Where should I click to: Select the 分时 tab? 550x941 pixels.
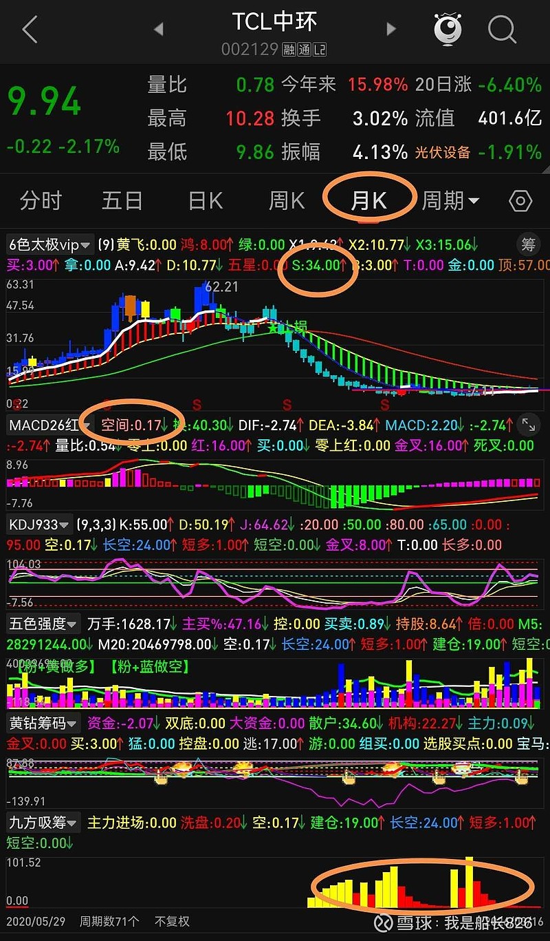click(x=39, y=200)
